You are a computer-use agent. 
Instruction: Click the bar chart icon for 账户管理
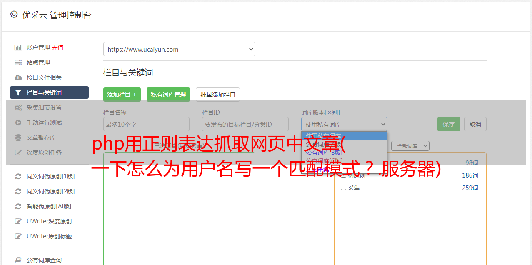pos(18,47)
